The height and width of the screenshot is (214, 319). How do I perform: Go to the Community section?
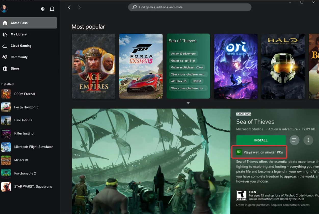click(19, 57)
